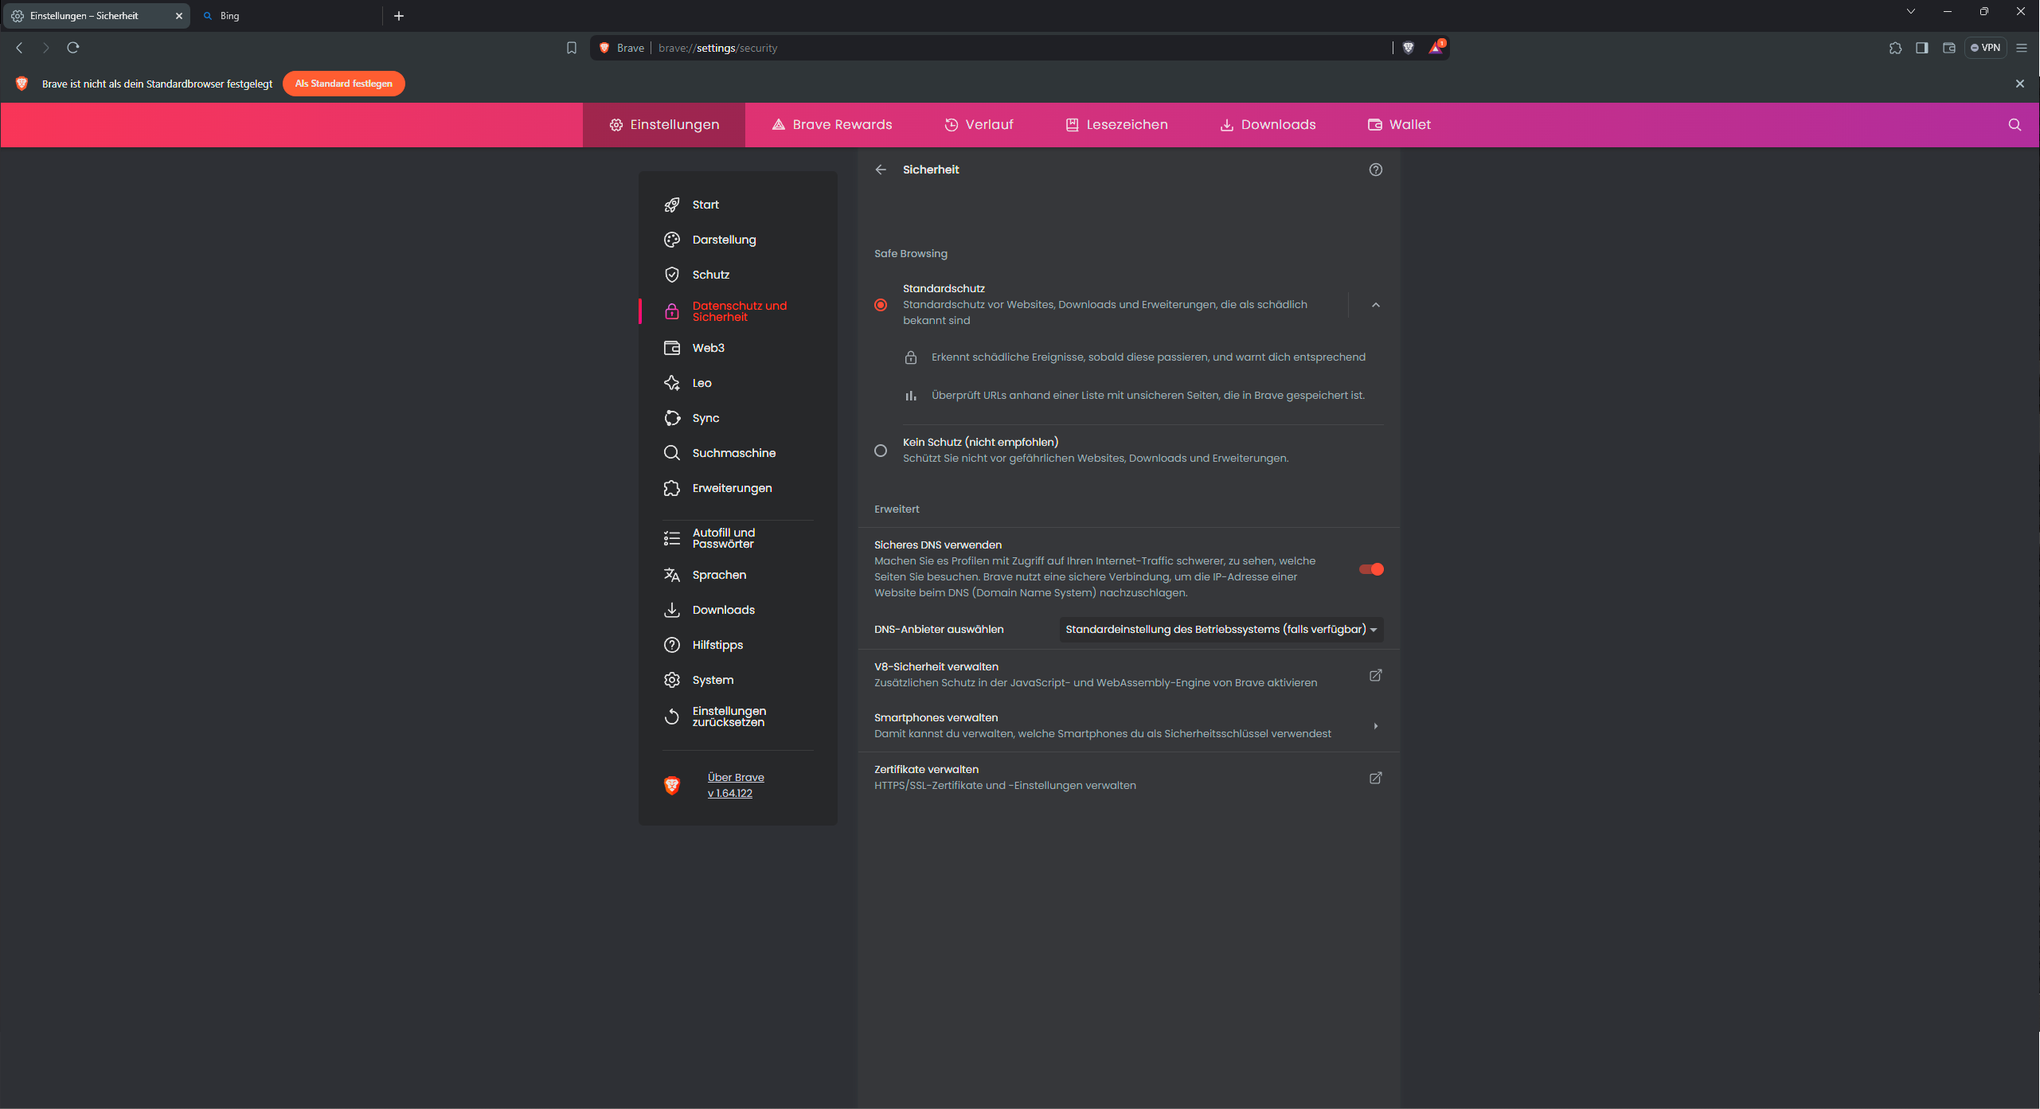Click the Brave Shields icon in address bar
The height and width of the screenshot is (1109, 2040).
coord(1408,48)
